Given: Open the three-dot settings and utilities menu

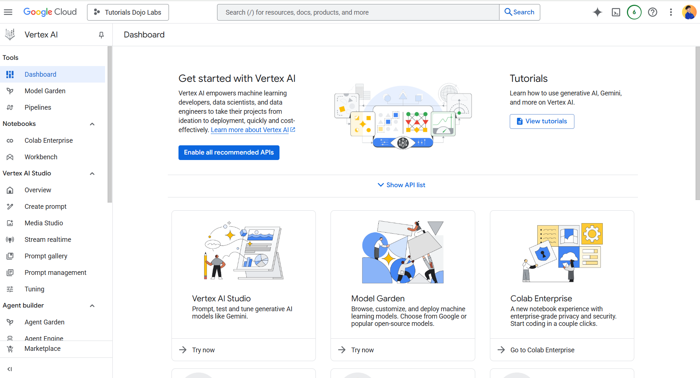Looking at the screenshot, I should pyautogui.click(x=671, y=12).
